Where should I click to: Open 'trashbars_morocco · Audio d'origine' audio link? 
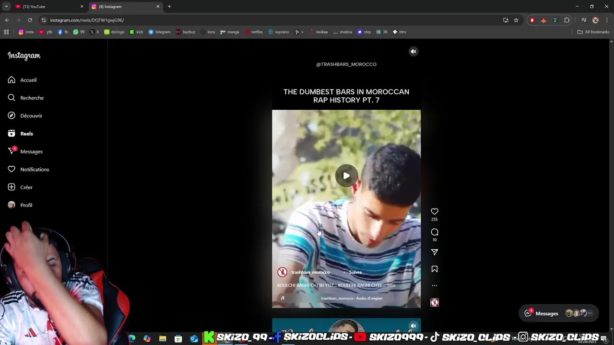(352, 298)
